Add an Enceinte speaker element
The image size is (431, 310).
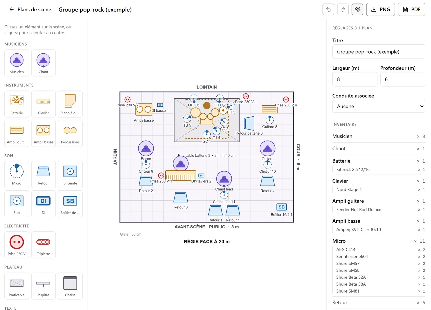tap(70, 174)
